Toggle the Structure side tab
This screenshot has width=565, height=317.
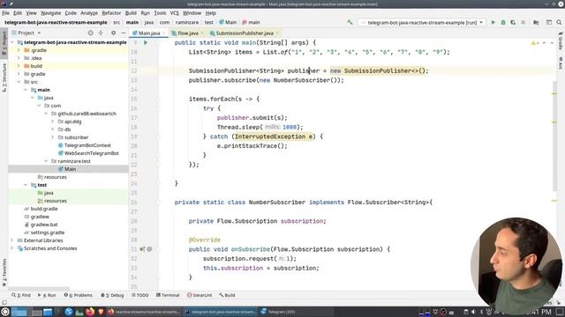pyautogui.click(x=4, y=77)
